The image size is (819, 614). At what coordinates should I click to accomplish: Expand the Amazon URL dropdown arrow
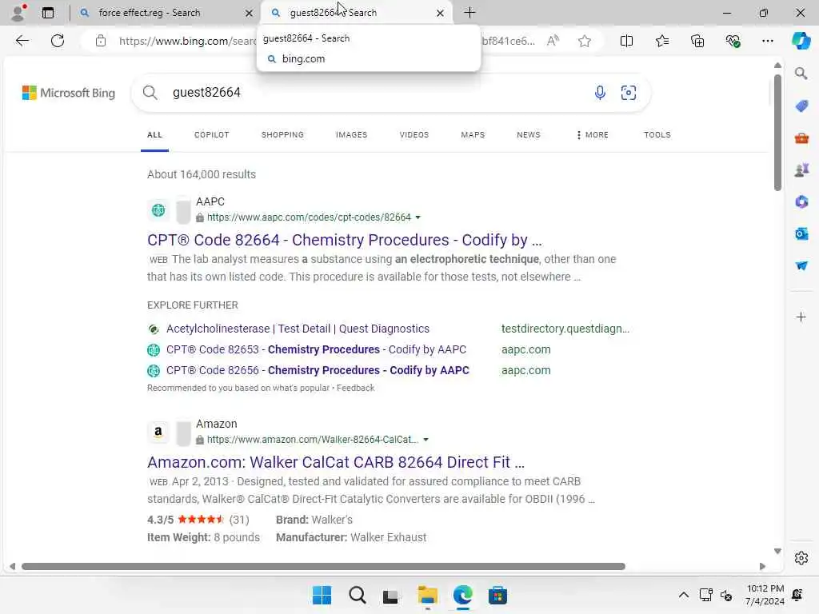[425, 440]
